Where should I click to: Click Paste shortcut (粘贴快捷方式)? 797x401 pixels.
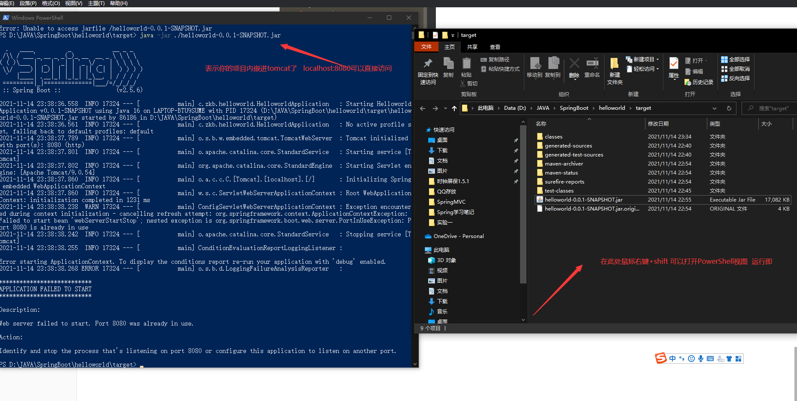[x=500, y=69]
